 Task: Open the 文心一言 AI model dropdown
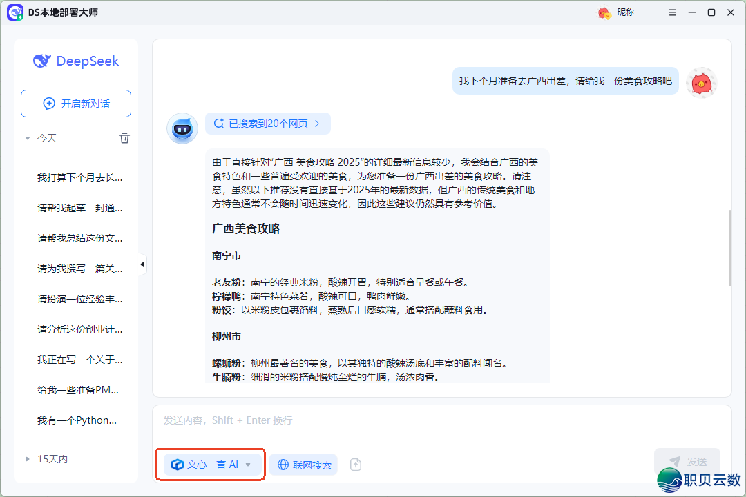[x=211, y=464]
